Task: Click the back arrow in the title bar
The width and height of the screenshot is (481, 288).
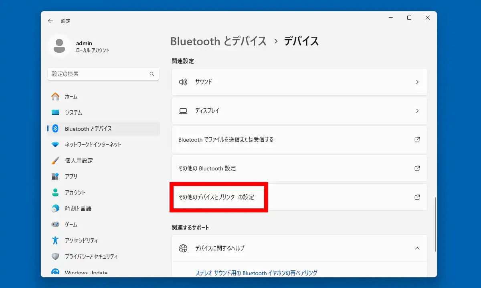Action: pyautogui.click(x=50, y=21)
